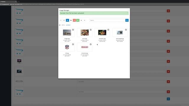
Task: Tick the select checkbox on the samsung tab image
Action: pos(126,30)
